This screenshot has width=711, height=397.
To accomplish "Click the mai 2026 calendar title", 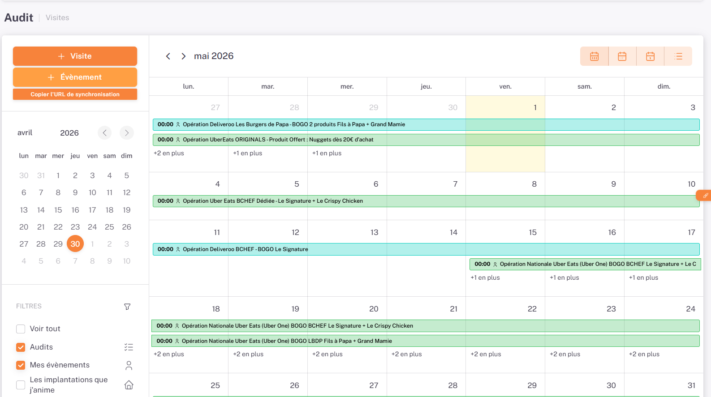I will [214, 56].
